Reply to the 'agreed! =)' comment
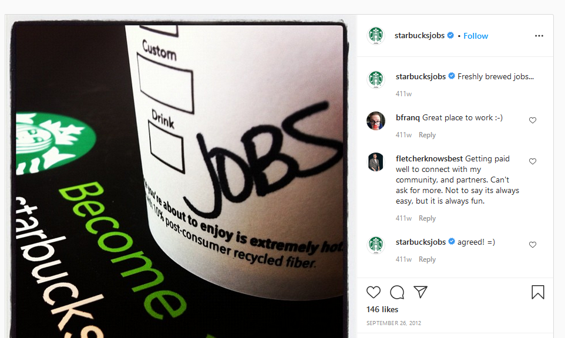The image size is (565, 338). pyautogui.click(x=427, y=259)
